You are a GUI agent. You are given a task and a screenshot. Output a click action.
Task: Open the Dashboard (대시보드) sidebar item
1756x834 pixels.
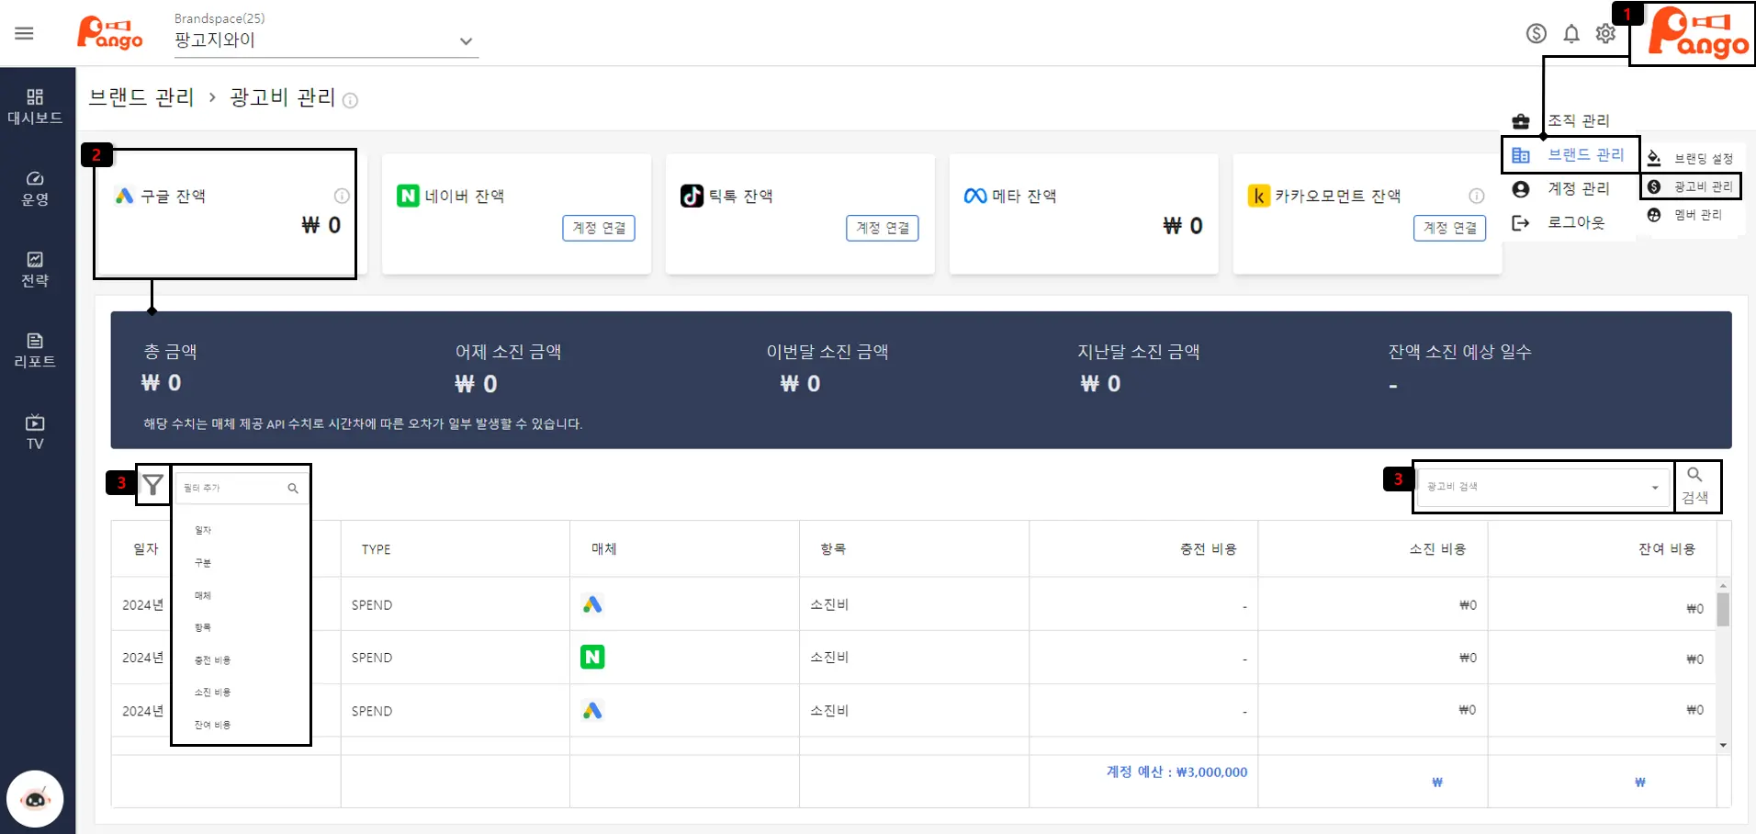pyautogui.click(x=35, y=107)
